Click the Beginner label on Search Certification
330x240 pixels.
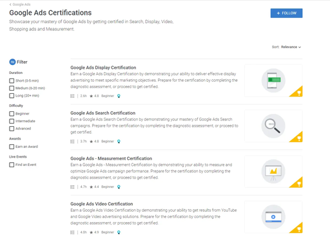[108, 142]
